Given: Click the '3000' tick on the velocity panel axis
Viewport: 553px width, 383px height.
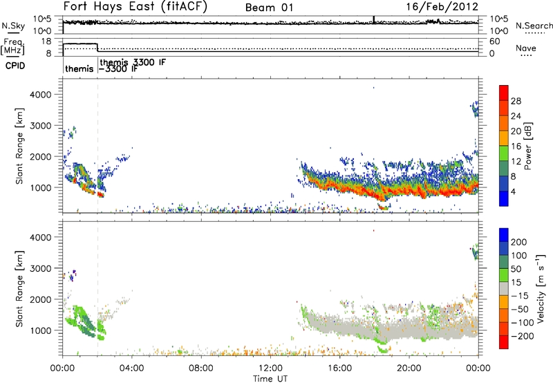Looking at the screenshot, I should [41, 268].
